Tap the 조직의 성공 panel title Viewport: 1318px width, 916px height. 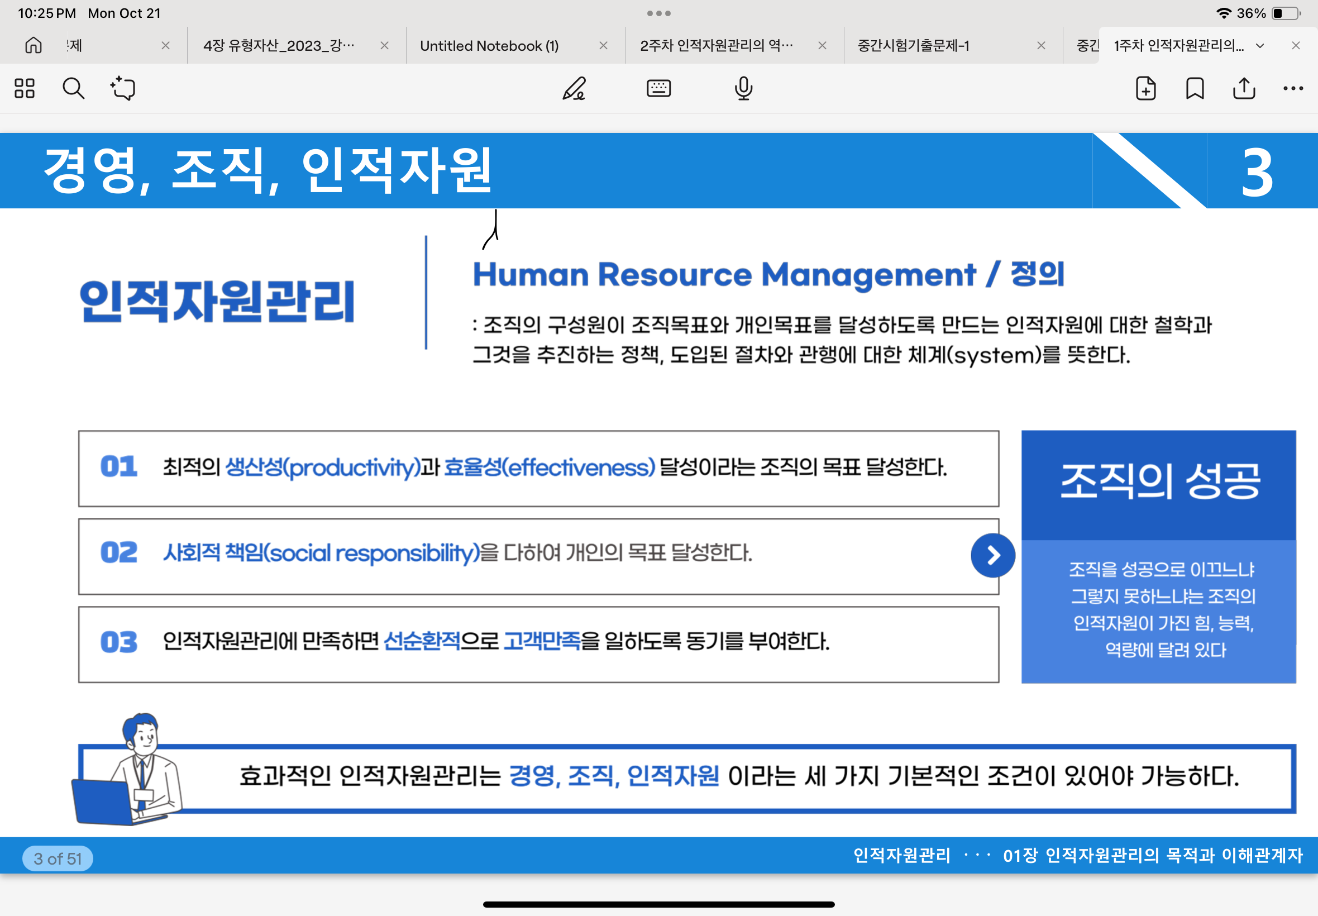[x=1159, y=481]
